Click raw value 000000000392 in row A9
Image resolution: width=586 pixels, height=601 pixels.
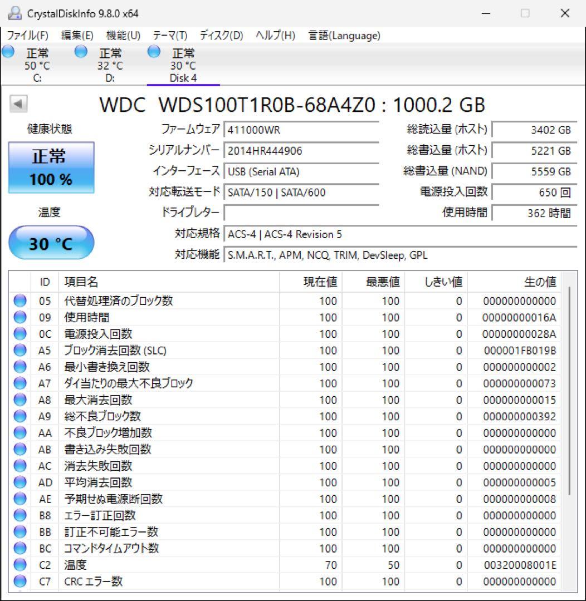[520, 417]
